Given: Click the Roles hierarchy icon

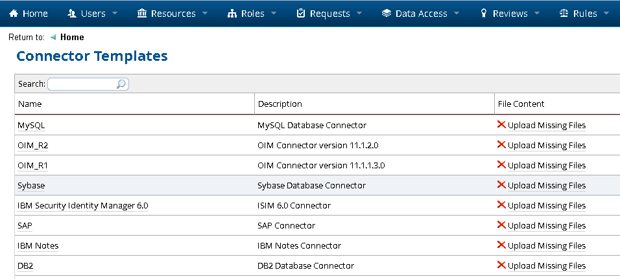Looking at the screenshot, I should [232, 14].
